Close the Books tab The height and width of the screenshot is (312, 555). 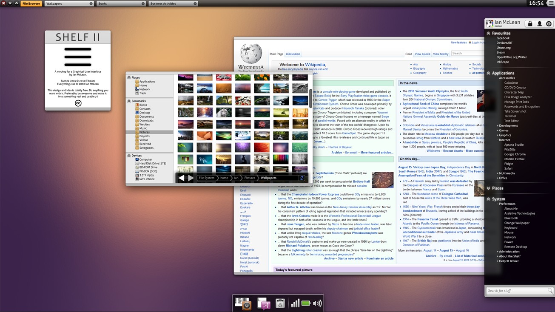tap(143, 3)
